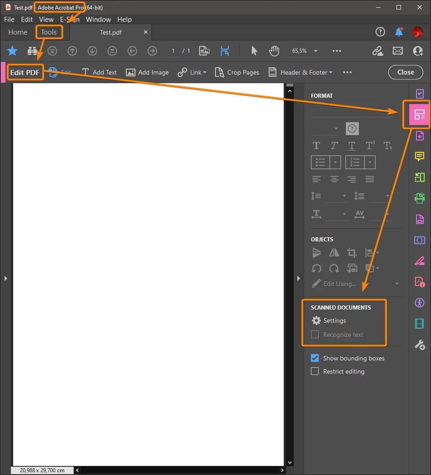431x475 pixels.
Task: Open the View menu
Action: click(46, 20)
